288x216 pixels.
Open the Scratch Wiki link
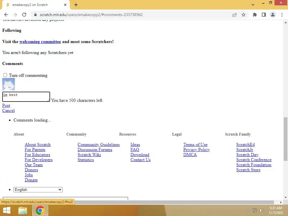click(x=89, y=155)
